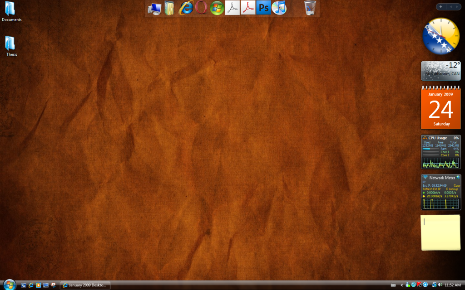Click the Windows Start orb
Viewport: 465px width, 290px height.
(10, 285)
